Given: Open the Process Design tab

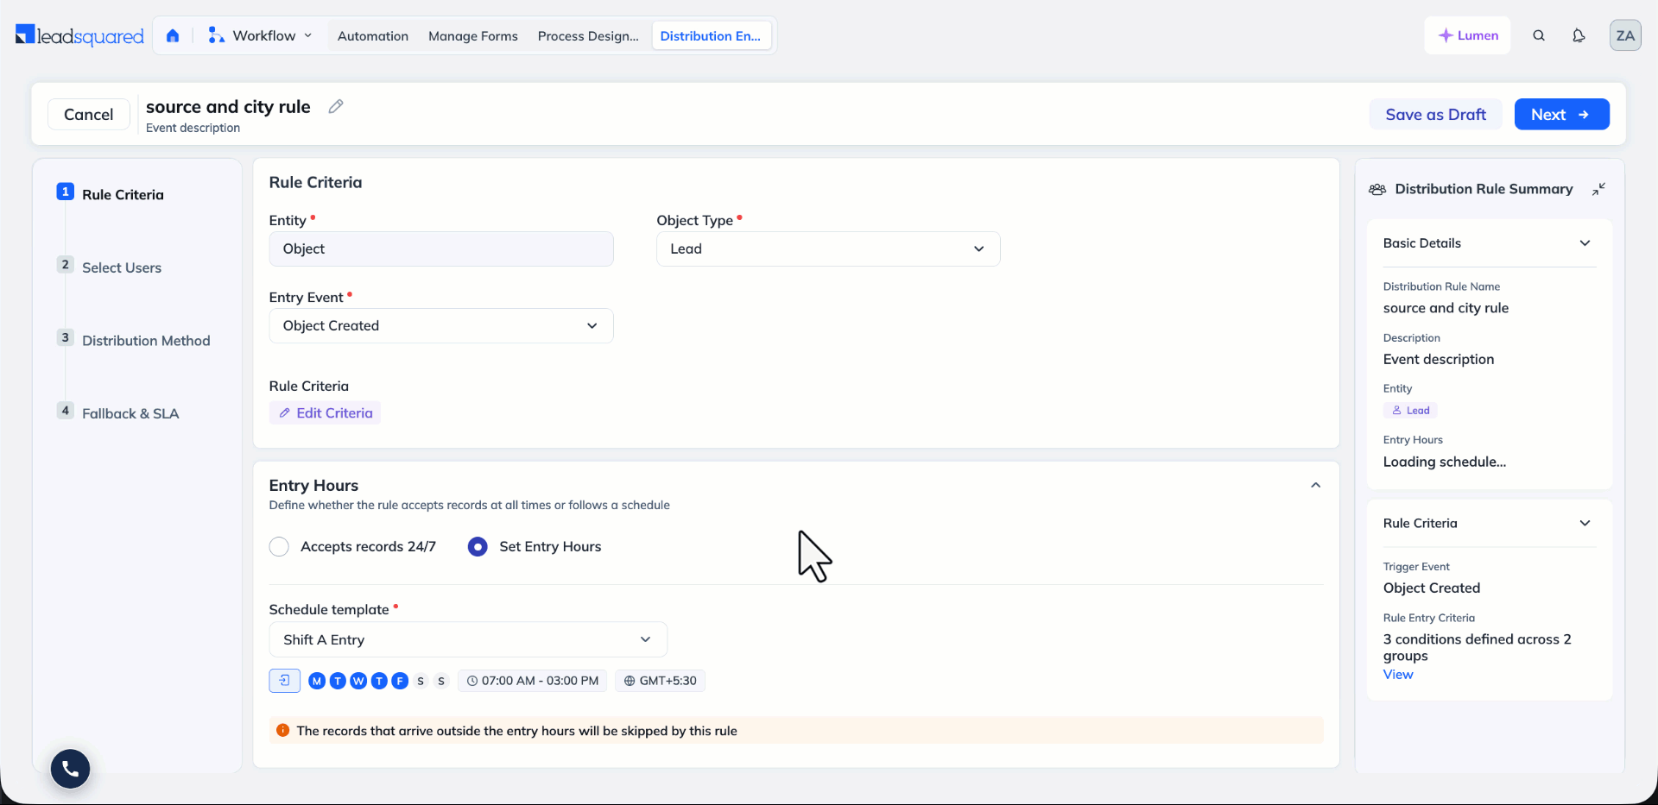Looking at the screenshot, I should point(588,35).
